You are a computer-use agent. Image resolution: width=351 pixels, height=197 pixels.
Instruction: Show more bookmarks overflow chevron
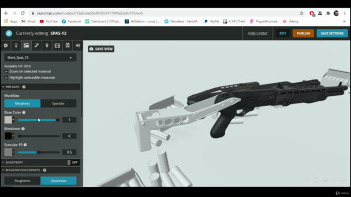coord(344,21)
